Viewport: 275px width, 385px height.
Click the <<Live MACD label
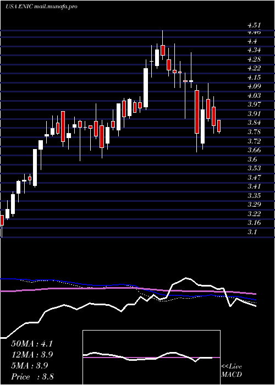click(232, 371)
